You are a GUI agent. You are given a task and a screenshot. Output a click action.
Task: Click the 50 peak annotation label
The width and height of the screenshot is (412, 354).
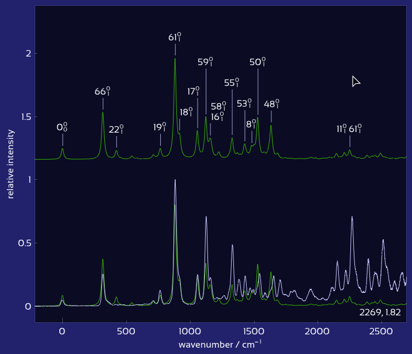point(258,62)
